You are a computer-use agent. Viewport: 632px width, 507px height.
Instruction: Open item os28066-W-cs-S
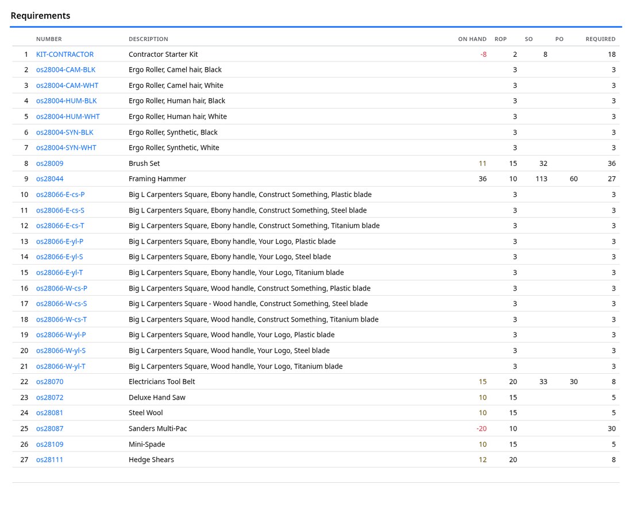coord(61,304)
